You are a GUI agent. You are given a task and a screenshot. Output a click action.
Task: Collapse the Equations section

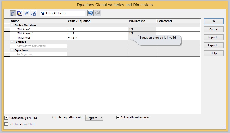pyautogui.click(x=12, y=50)
